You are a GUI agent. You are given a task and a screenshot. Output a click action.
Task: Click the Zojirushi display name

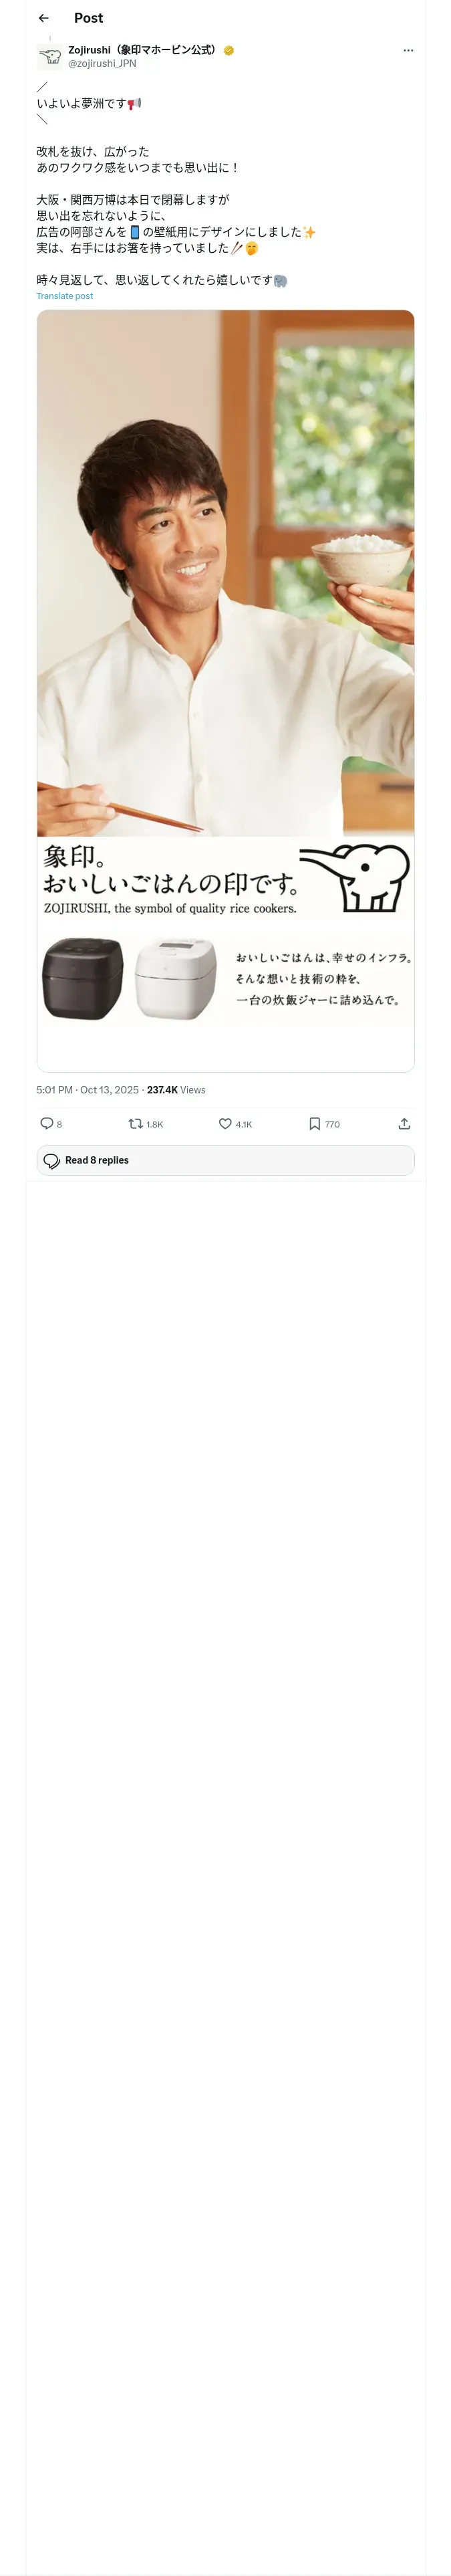pos(142,50)
